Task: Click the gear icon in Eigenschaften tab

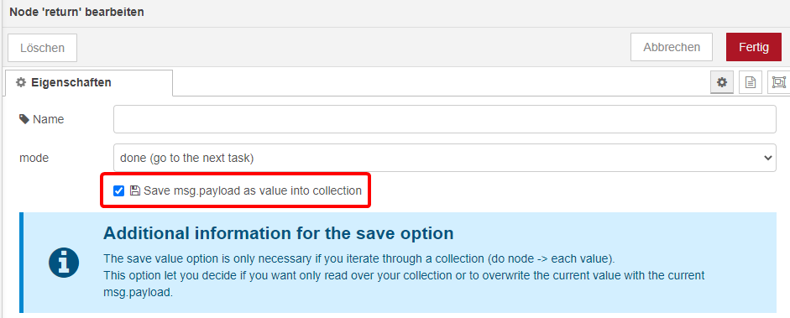Action: click(21, 82)
